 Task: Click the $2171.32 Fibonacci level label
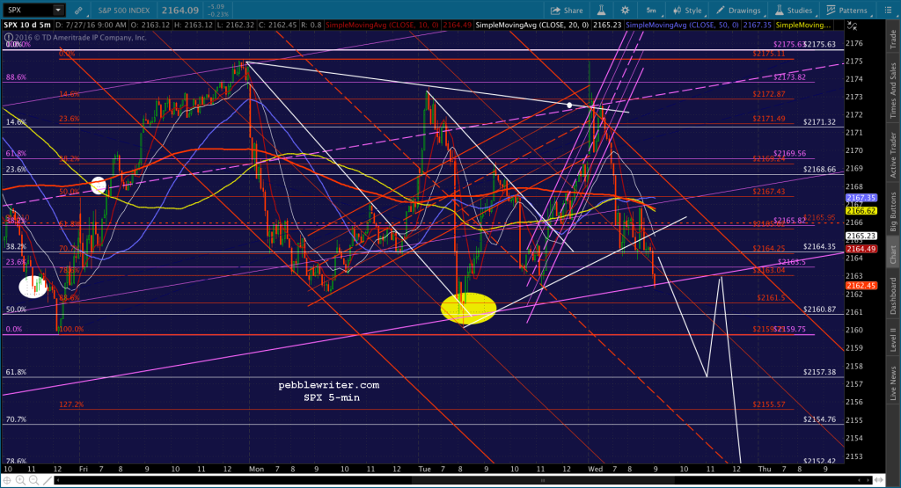click(819, 122)
